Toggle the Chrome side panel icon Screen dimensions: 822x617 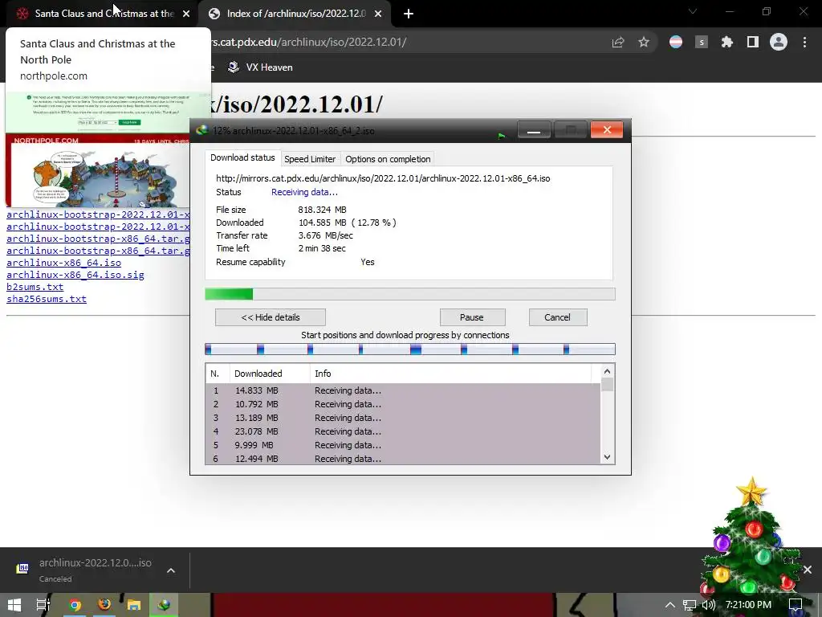(x=753, y=43)
